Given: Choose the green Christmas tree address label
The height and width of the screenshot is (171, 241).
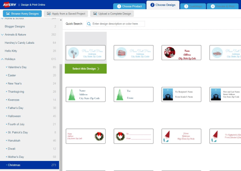Looking at the screenshot, I should (85, 94).
